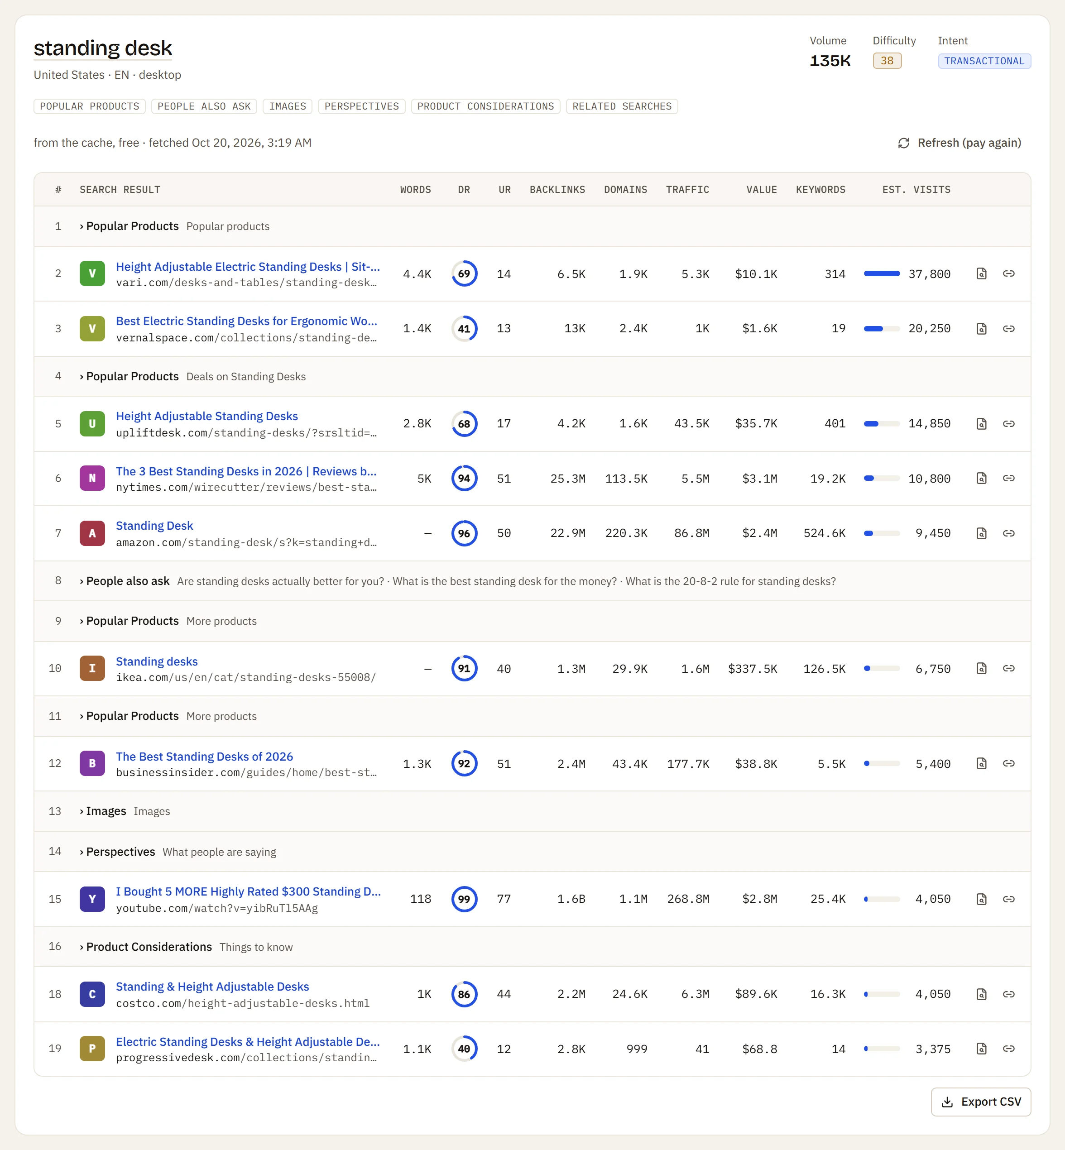The height and width of the screenshot is (1150, 1065).
Task: Open page inspect icon for vari.com row
Action: [x=981, y=273]
